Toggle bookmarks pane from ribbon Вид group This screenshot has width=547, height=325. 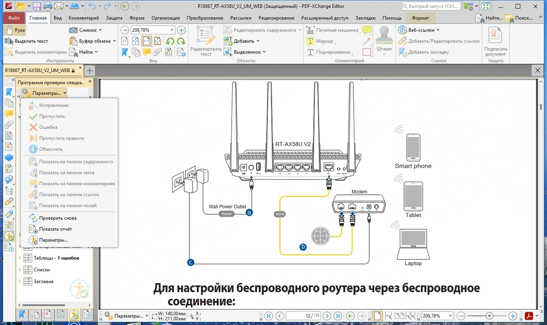125,52
